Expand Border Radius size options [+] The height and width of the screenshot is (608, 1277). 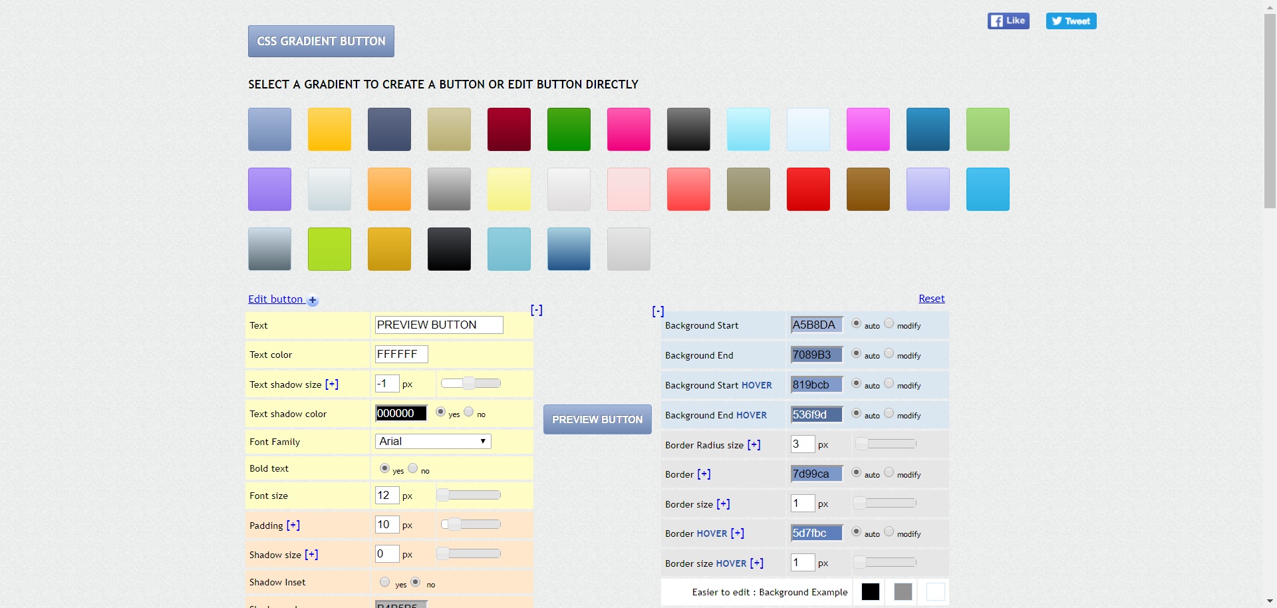(754, 444)
